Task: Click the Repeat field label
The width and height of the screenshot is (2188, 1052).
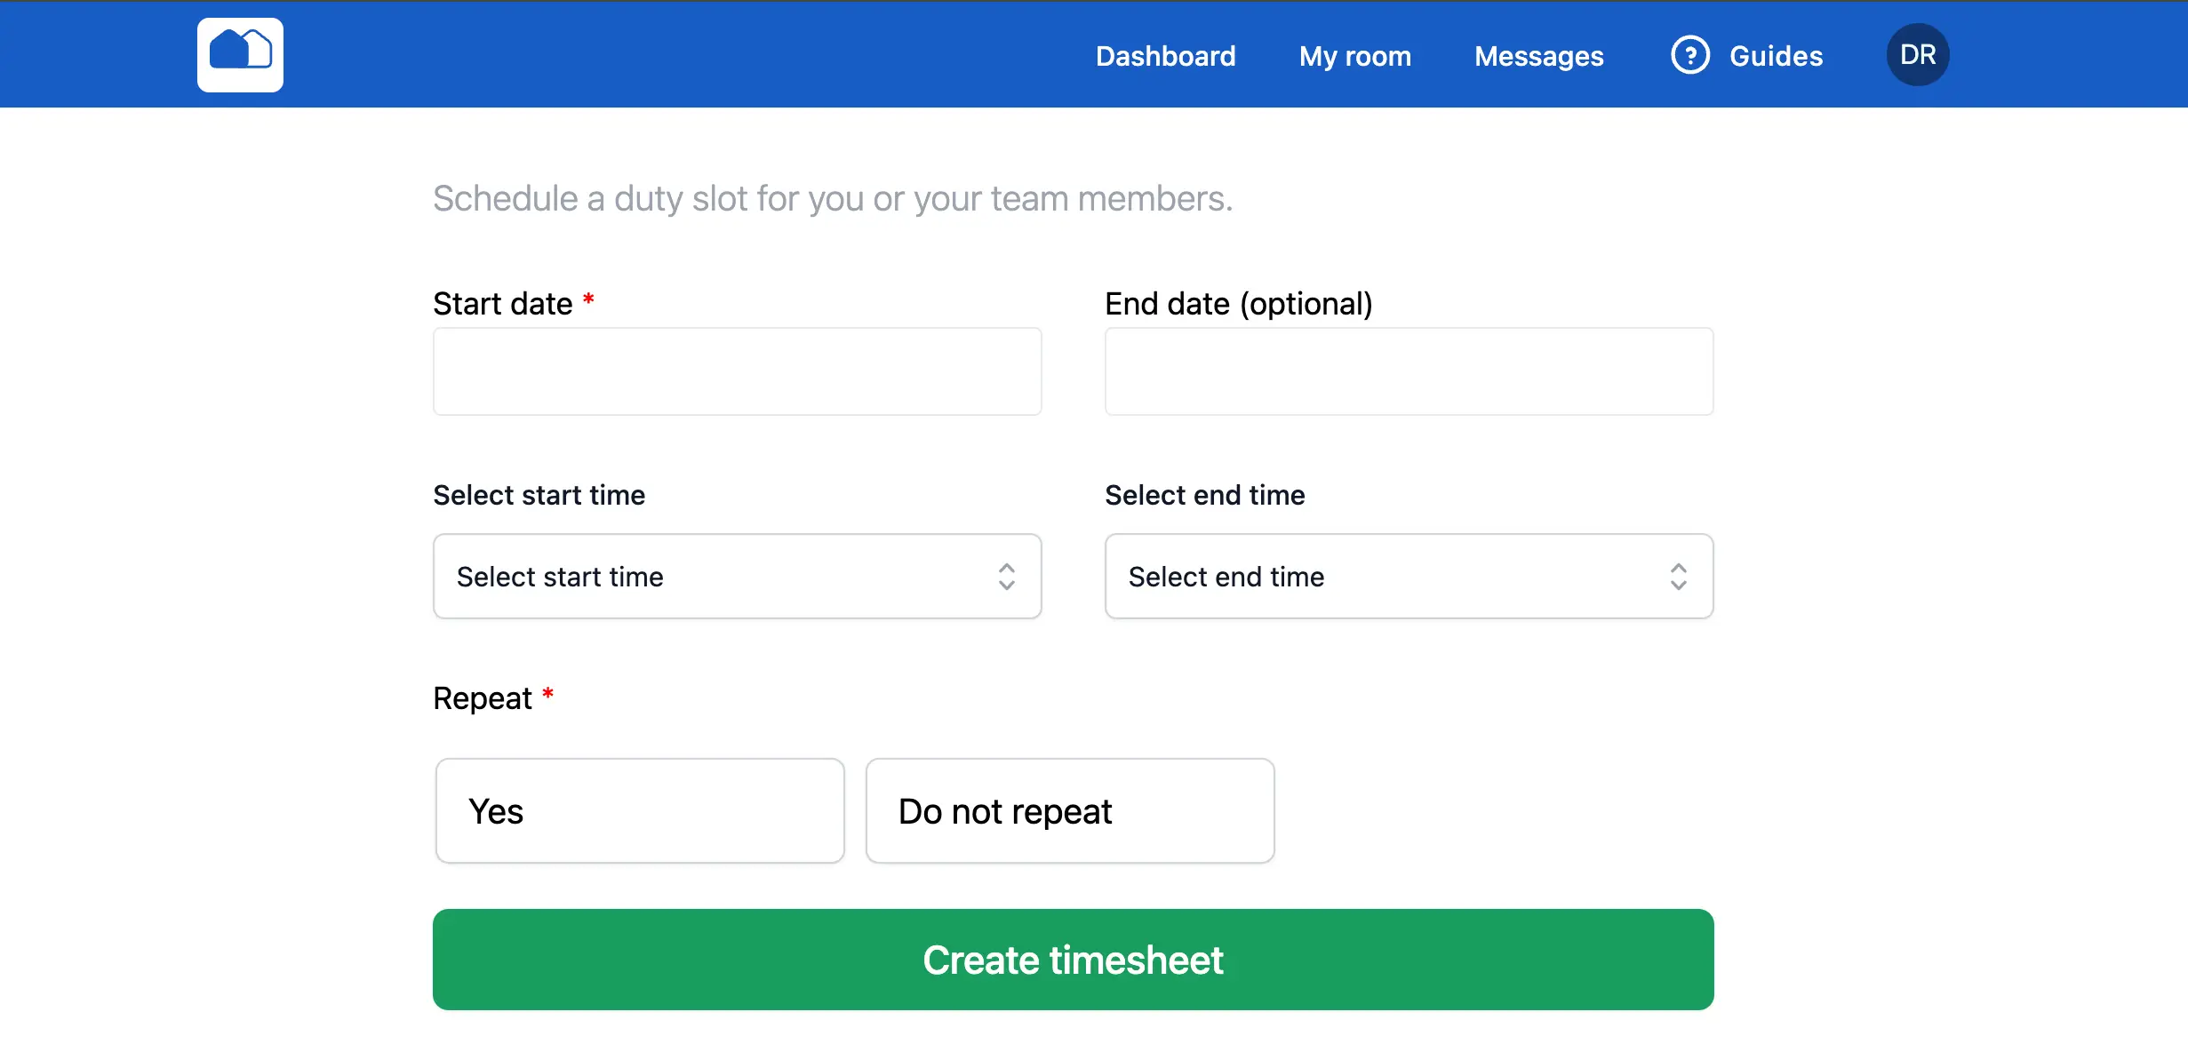Action: point(483,698)
